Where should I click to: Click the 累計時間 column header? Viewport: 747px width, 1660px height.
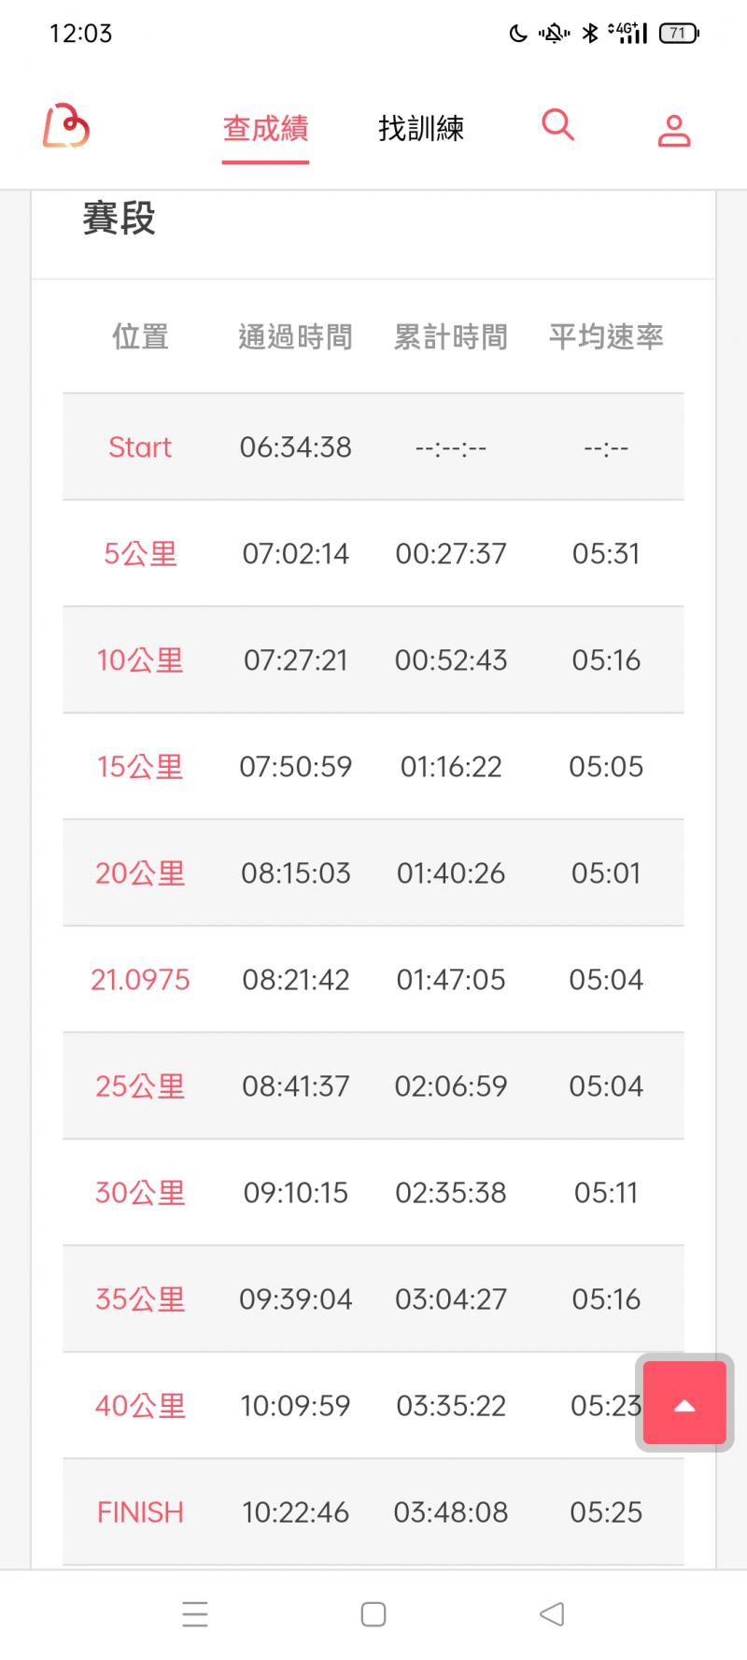tap(450, 336)
